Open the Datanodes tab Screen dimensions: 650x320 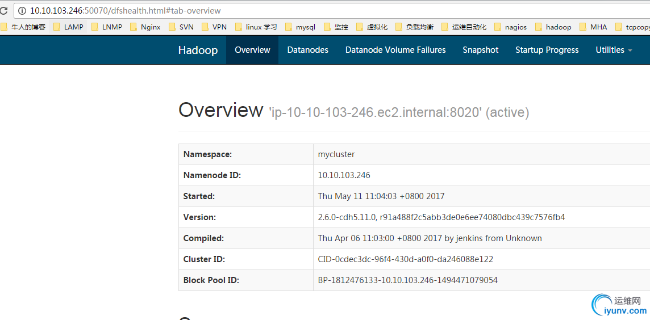(x=307, y=50)
